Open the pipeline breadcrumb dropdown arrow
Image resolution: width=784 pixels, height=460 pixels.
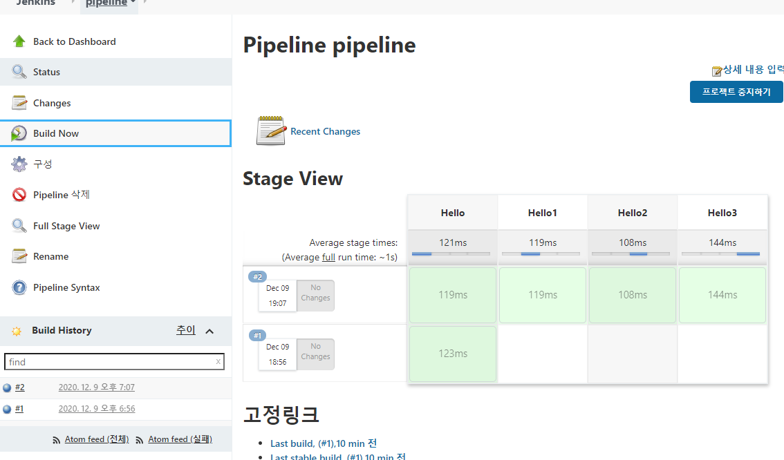coord(133,3)
